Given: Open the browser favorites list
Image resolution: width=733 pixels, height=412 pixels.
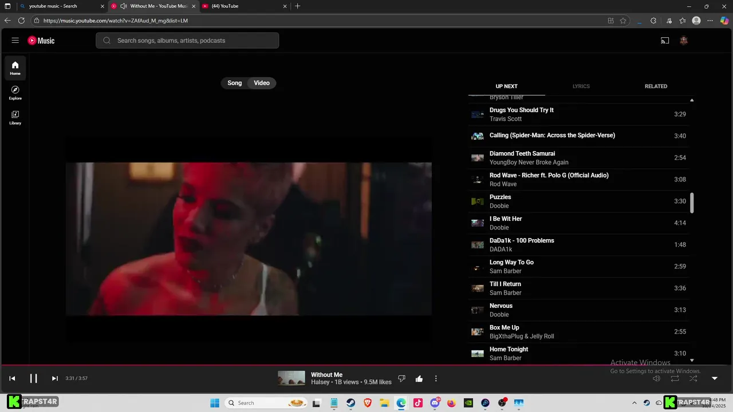Looking at the screenshot, I should pos(683,21).
